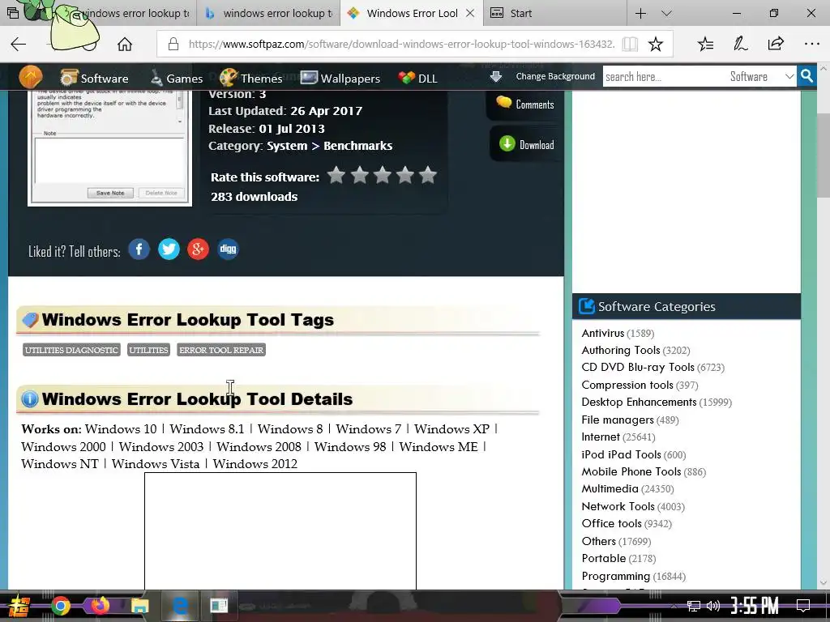Click the volume speaker tray icon

(713, 606)
